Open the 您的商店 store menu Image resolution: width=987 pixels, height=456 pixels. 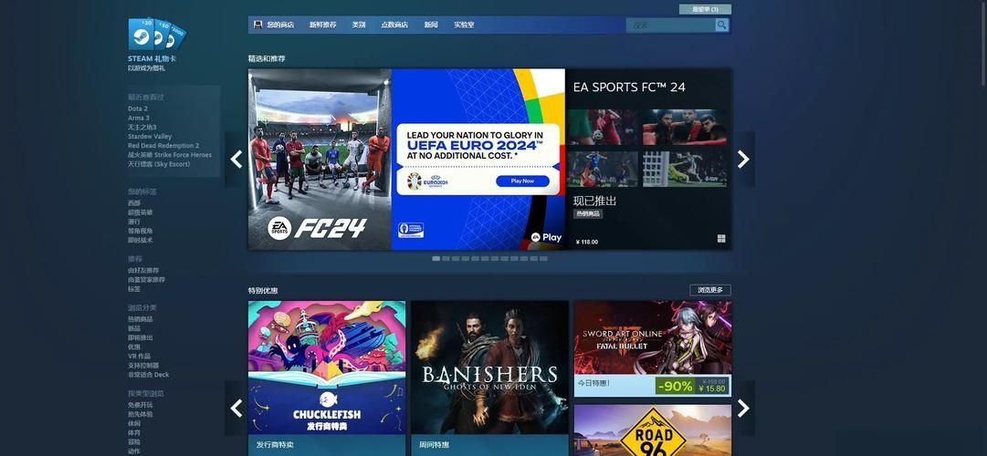pyautogui.click(x=280, y=25)
